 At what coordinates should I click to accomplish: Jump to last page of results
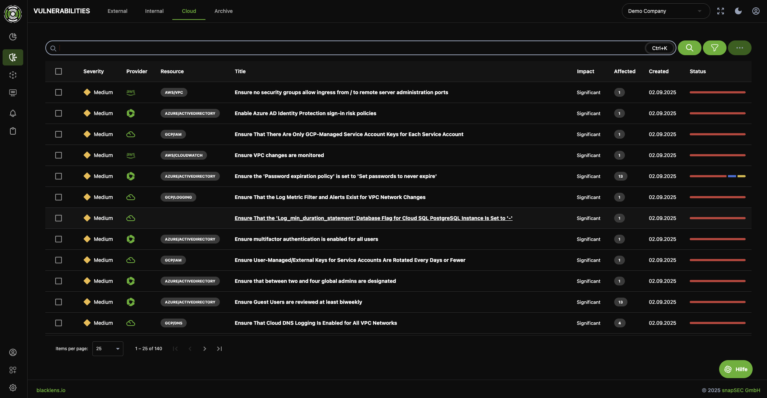(x=219, y=349)
